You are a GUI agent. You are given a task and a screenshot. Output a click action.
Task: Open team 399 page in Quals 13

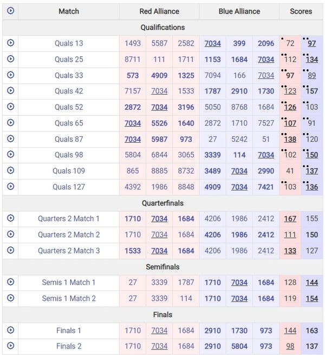239,43
